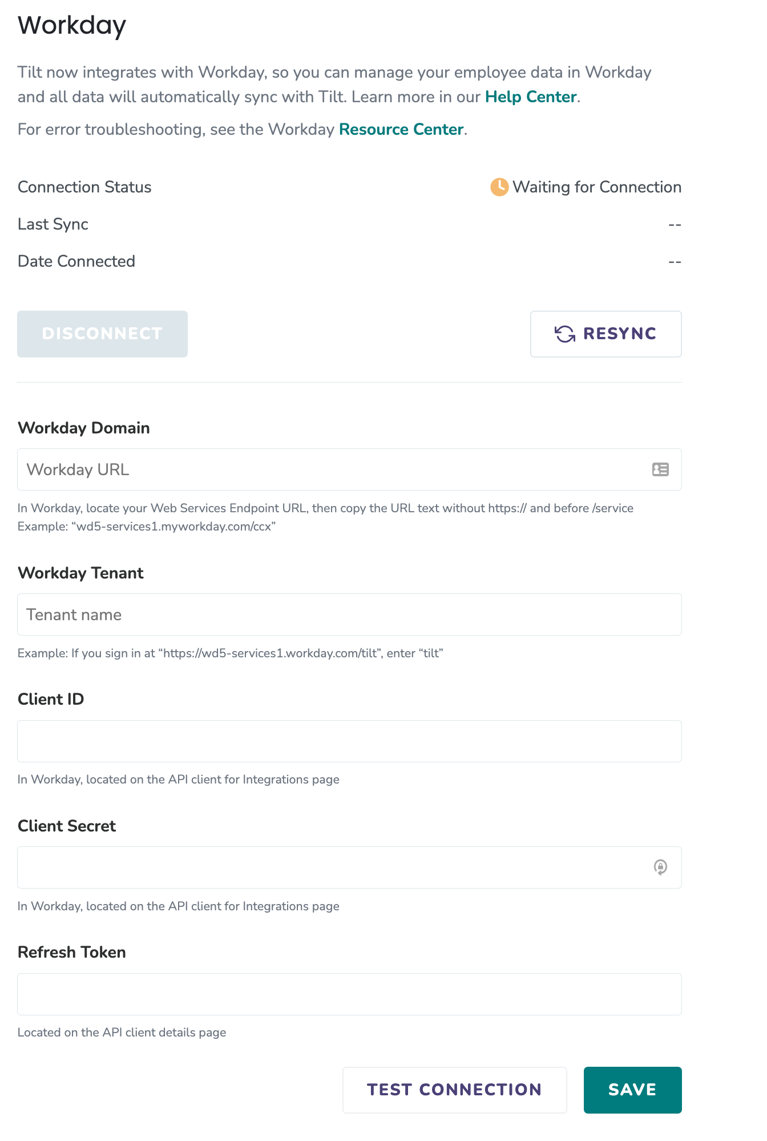Click the Date Connected row value

(675, 262)
